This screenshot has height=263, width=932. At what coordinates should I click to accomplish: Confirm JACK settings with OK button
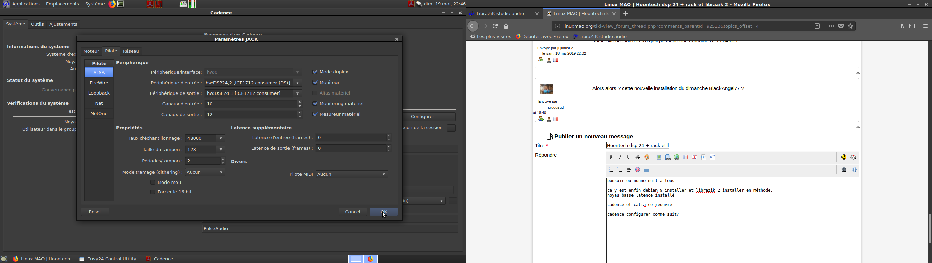coord(384,212)
